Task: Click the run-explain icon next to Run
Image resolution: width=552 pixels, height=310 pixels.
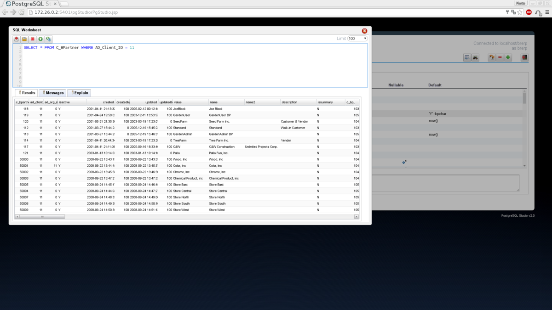Action: coord(48,39)
